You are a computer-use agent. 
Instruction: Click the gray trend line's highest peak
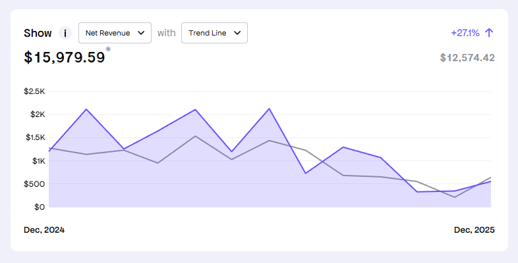pyautogui.click(x=195, y=136)
